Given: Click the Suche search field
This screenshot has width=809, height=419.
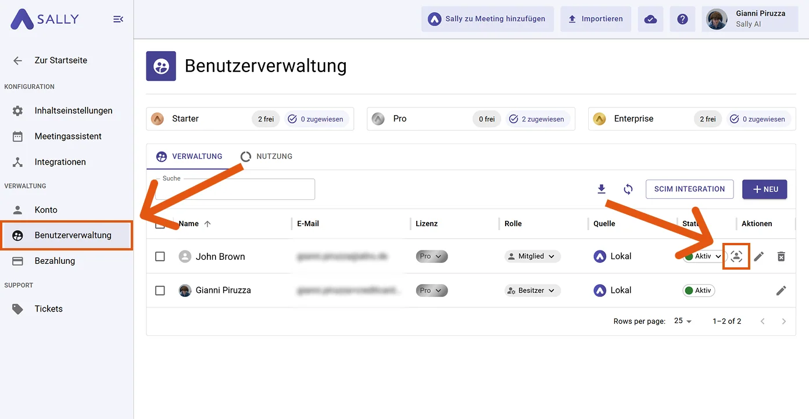Looking at the screenshot, I should pyautogui.click(x=235, y=189).
